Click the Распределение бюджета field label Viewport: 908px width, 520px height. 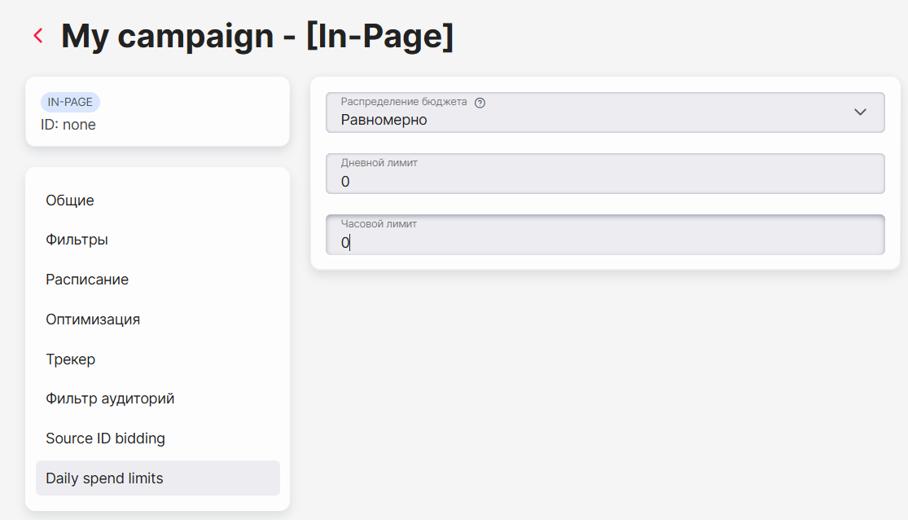click(x=403, y=101)
